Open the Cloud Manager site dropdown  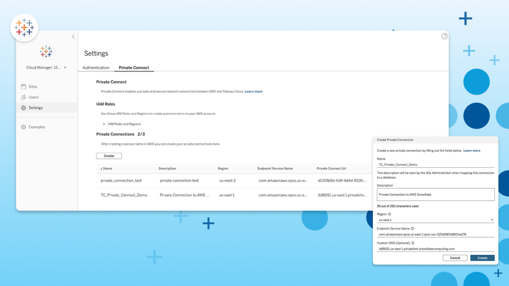[x=65, y=68]
